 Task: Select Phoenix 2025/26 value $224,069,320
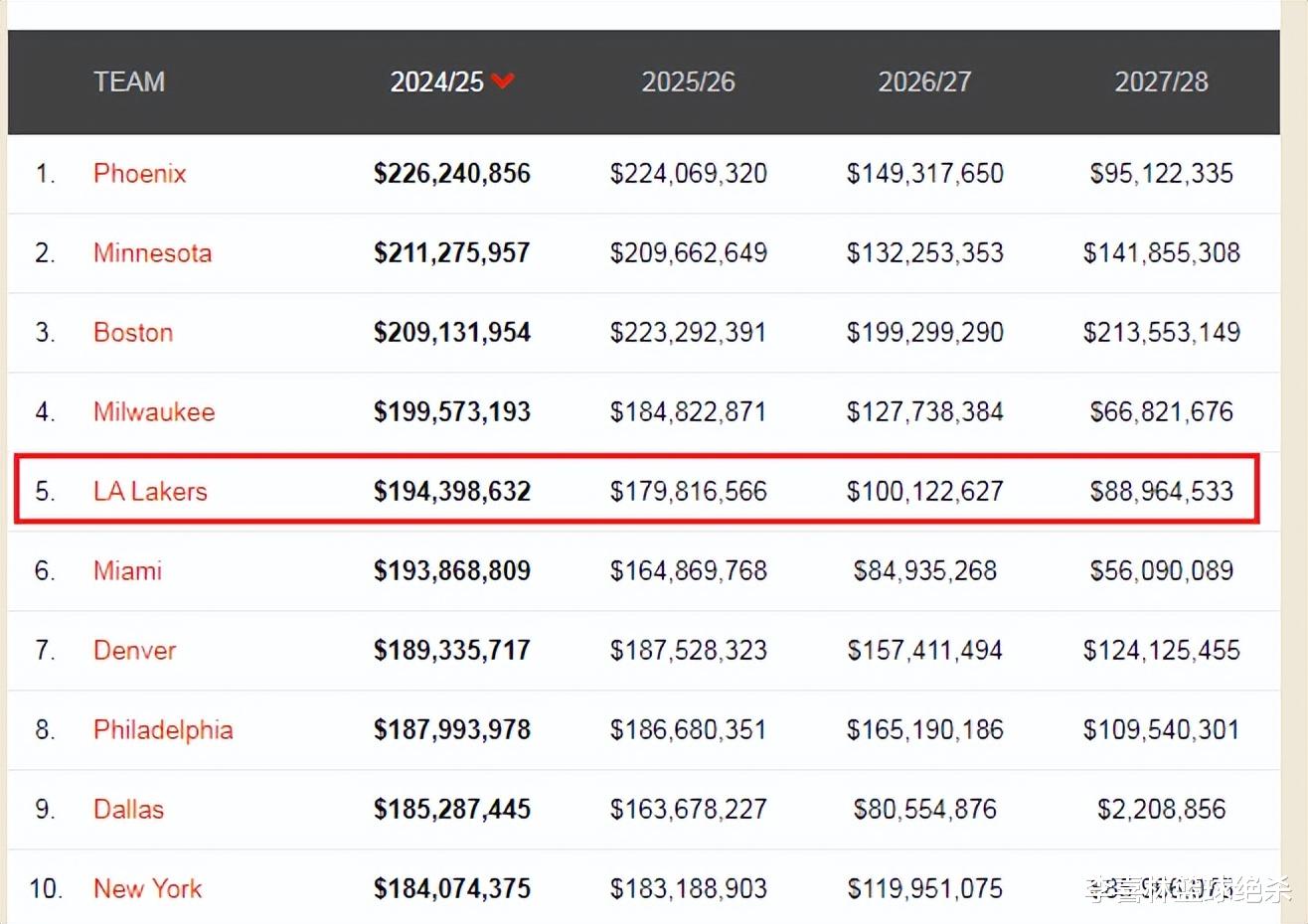coord(689,173)
